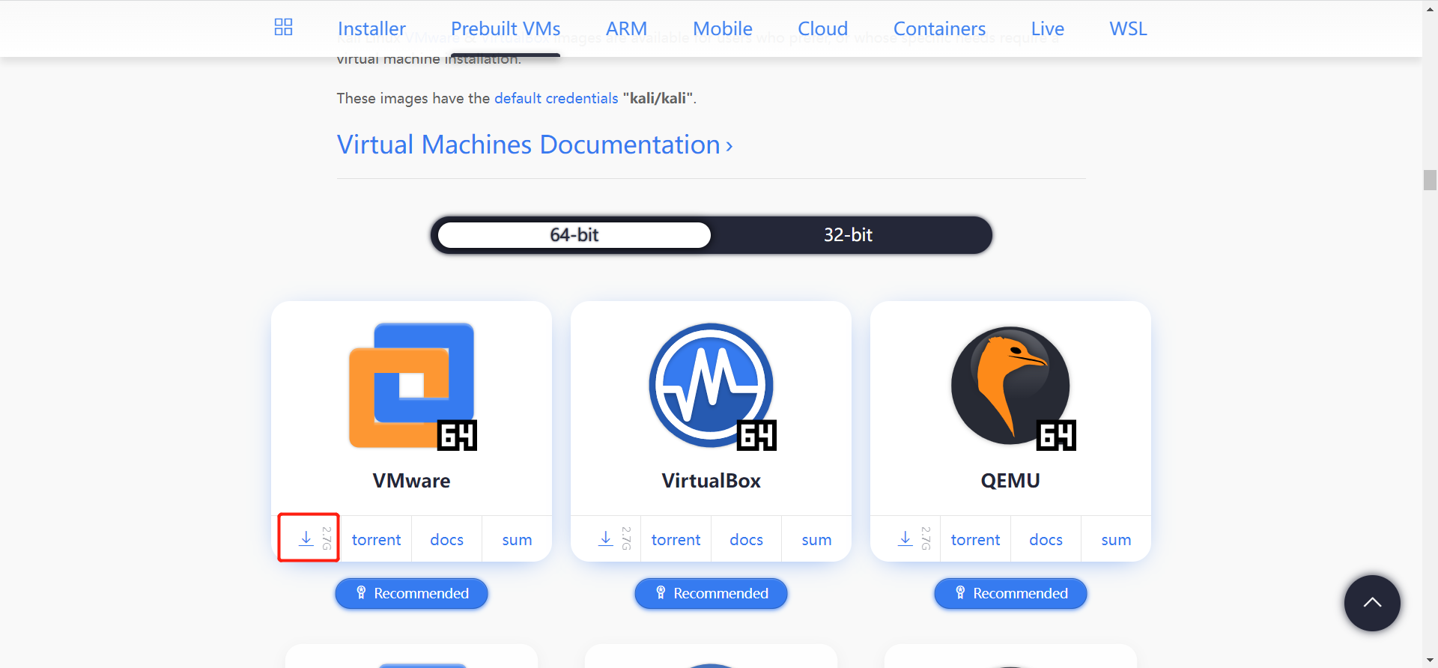View the VirtualBox sum checksum
1438x668 pixels.
pyautogui.click(x=816, y=539)
